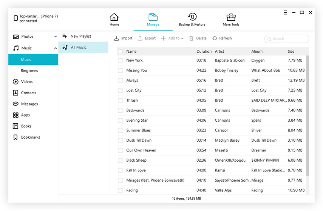Click the Photos picture icon in sidebar
This screenshot has width=323, height=211.
coord(16,37)
